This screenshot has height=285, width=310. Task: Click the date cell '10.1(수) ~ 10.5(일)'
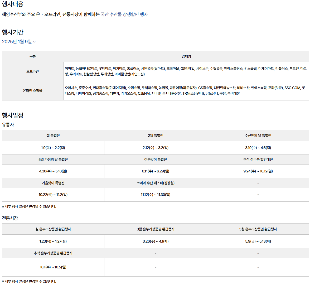tap(53, 267)
